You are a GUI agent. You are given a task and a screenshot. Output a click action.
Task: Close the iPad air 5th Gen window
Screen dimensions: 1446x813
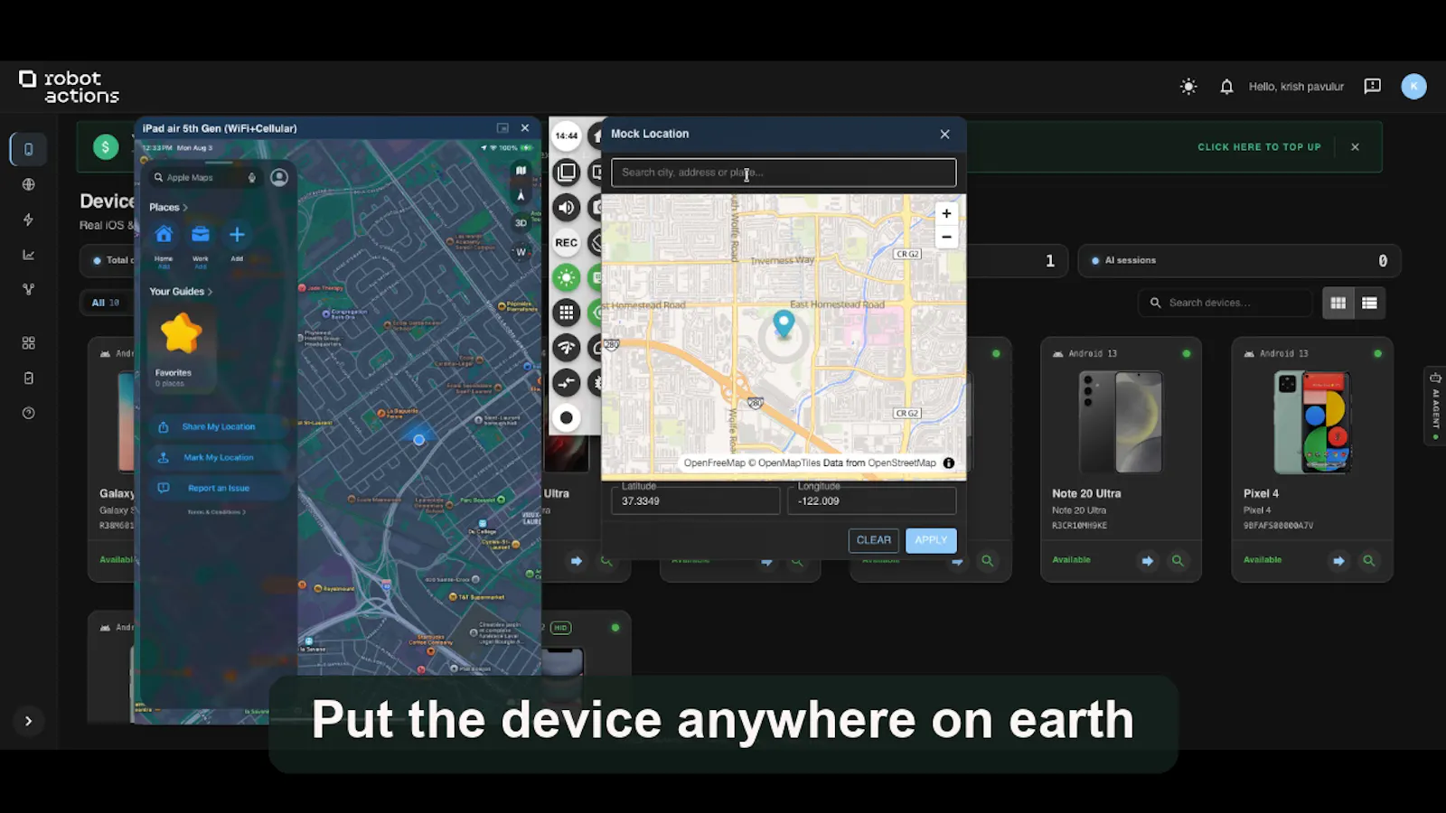coord(525,128)
